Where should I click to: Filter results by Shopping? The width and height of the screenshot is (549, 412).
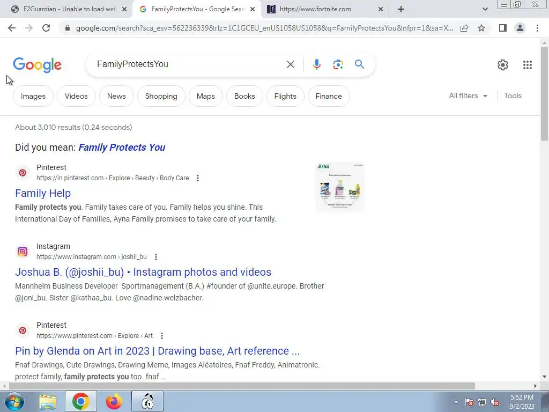[x=161, y=96]
